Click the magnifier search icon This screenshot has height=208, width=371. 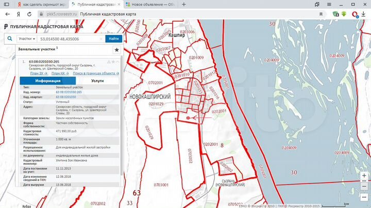(x=10, y=39)
